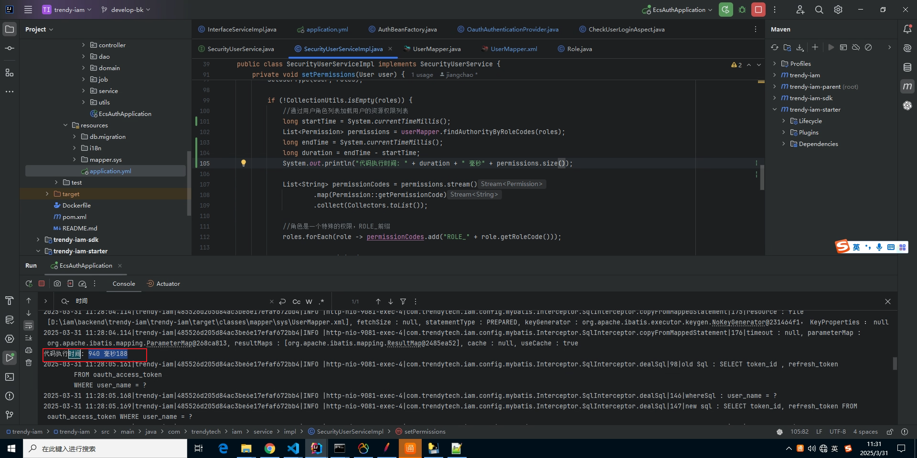Viewport: 917px width, 458px height.
Task: Toggle Match Case in console search
Action: pos(296,302)
